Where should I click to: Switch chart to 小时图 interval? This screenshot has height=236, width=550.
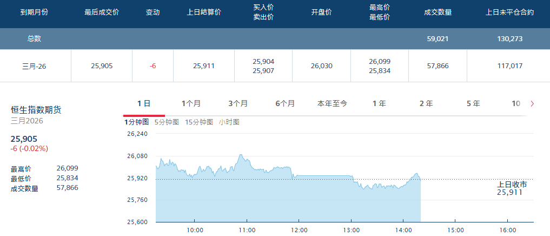(x=229, y=122)
